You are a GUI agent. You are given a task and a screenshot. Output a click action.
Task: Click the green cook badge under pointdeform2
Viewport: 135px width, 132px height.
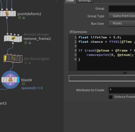[19, 18]
